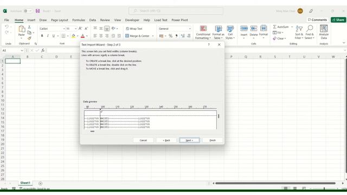Screen dimensions: 347x195
Task: Click Next in Text Import Wizard
Action: coord(189,140)
